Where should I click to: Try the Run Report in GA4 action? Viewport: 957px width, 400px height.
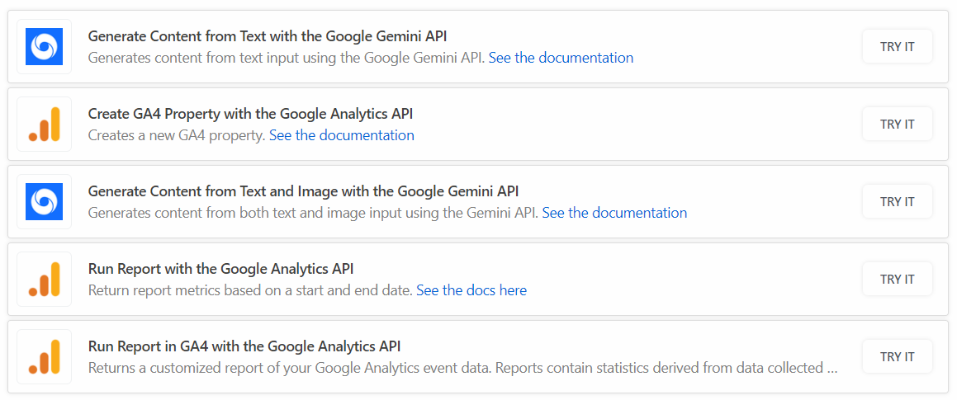[x=898, y=357]
